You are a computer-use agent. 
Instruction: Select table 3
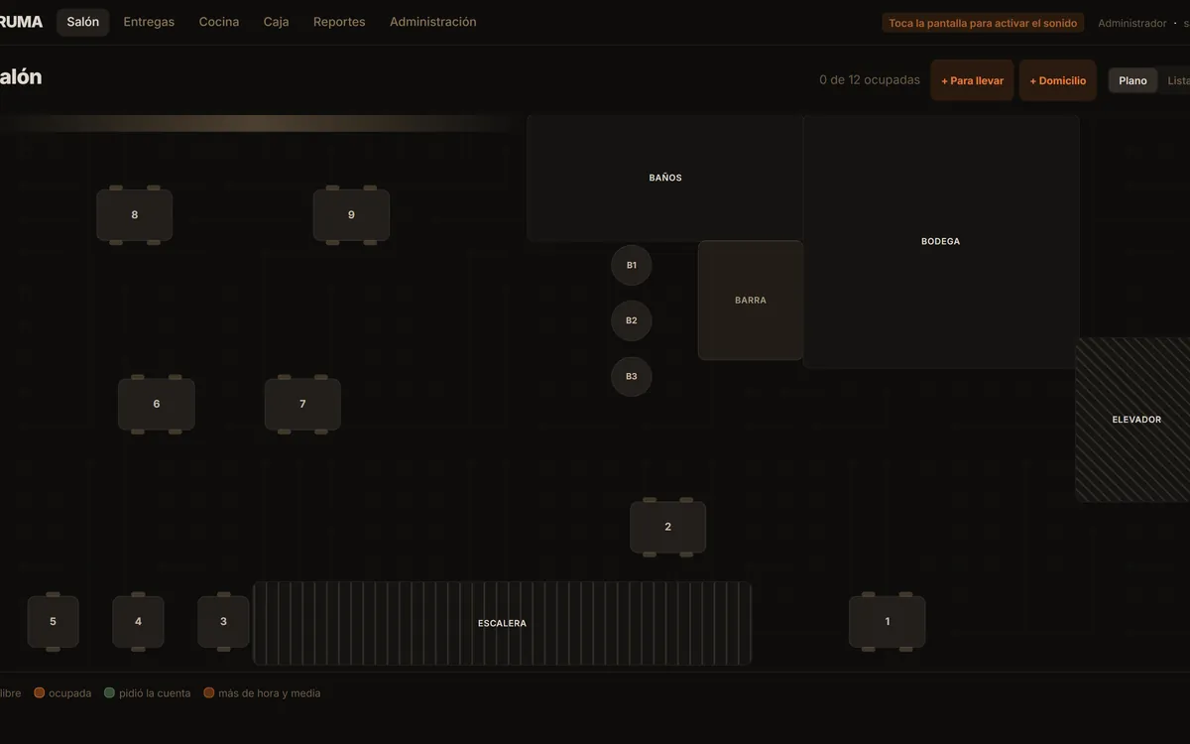pyautogui.click(x=223, y=622)
